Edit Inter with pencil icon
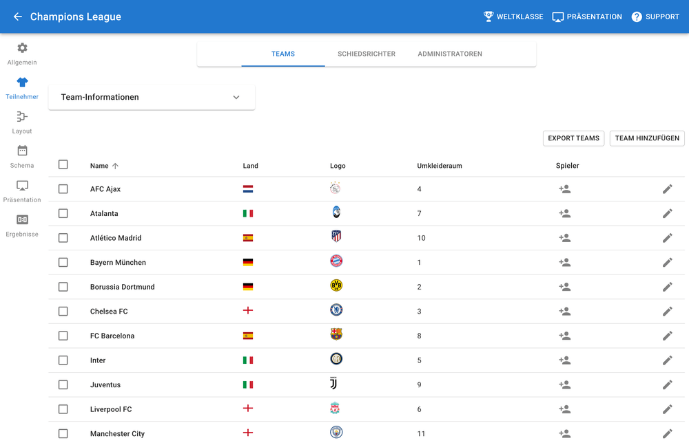The height and width of the screenshot is (445, 689). point(668,360)
